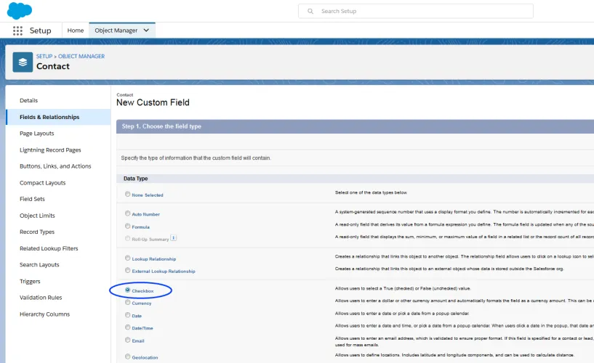Image resolution: width=594 pixels, height=363 pixels.
Task: Open the Home tab
Action: 76,30
